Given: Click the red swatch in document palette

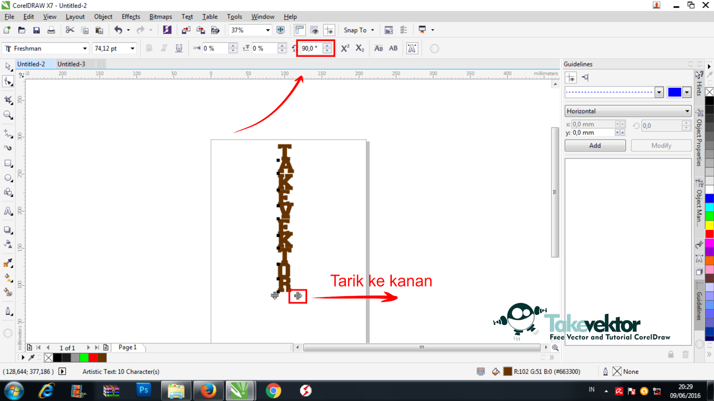Looking at the screenshot, I should [x=93, y=358].
